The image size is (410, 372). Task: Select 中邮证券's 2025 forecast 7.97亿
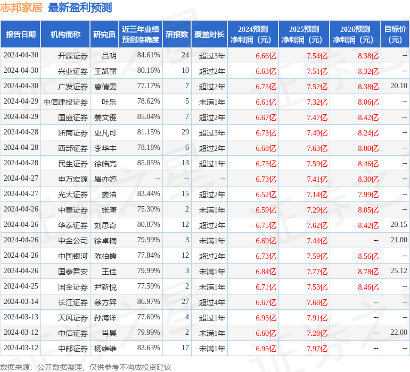pyautogui.click(x=317, y=349)
